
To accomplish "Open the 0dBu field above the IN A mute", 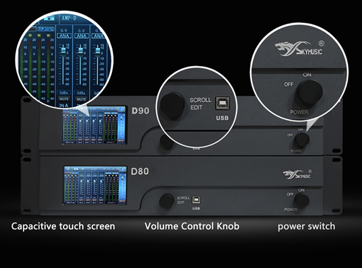I will 64,92.
